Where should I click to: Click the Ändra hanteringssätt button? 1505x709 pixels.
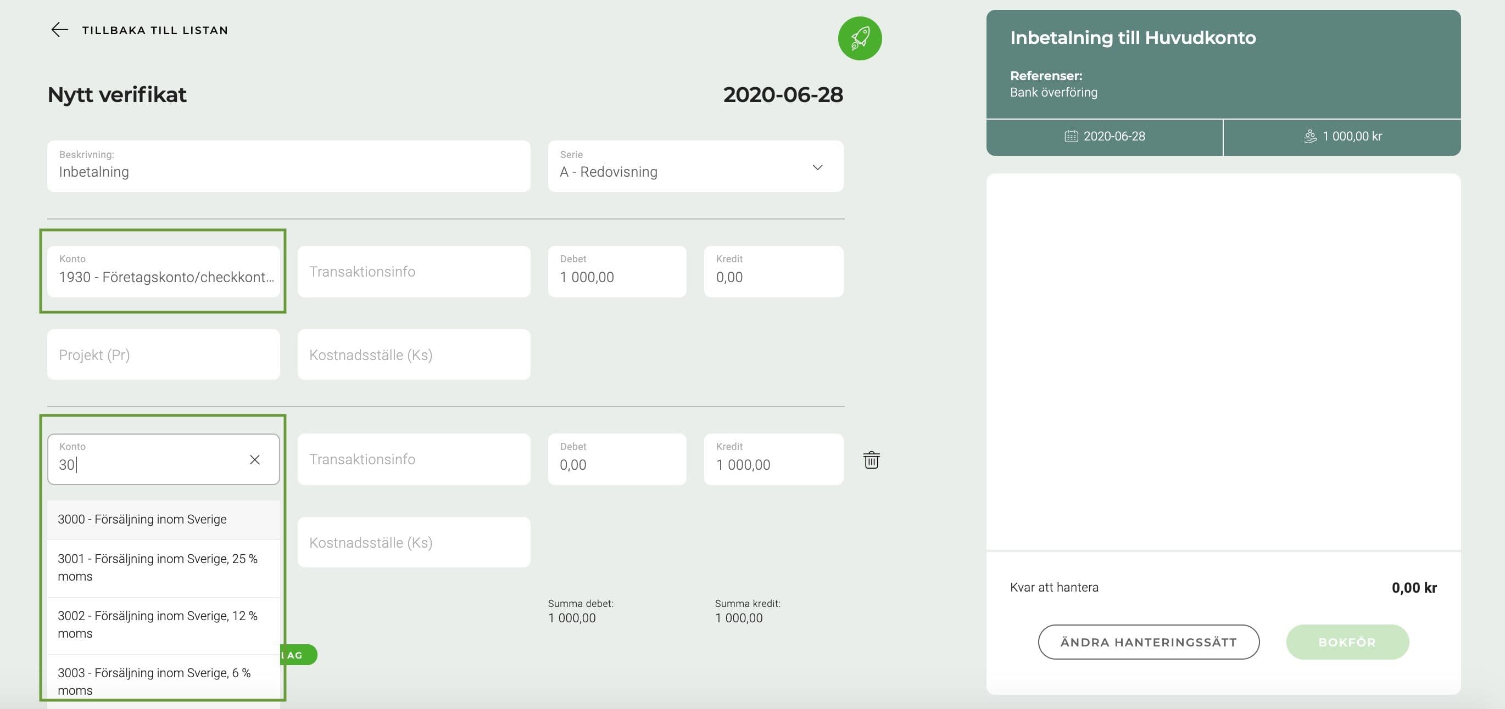[1148, 642]
